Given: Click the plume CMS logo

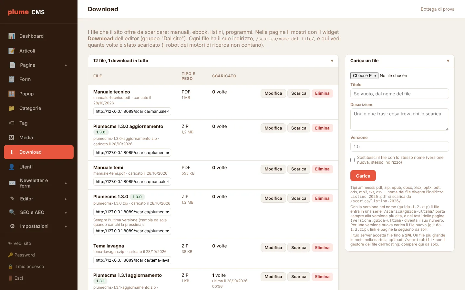Looking at the screenshot, I should click(x=26, y=12).
